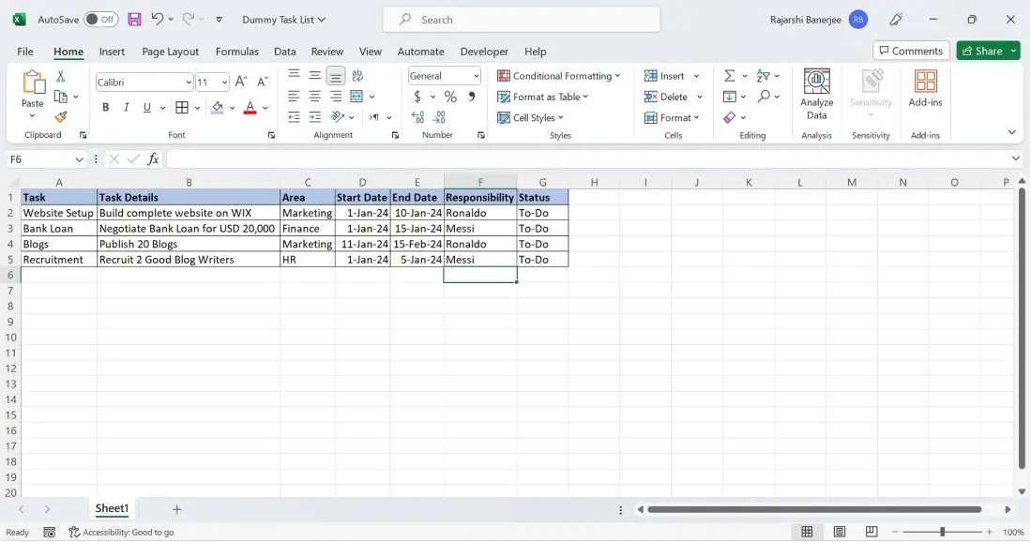
Task: Toggle Italic formatting
Action: pyautogui.click(x=126, y=107)
